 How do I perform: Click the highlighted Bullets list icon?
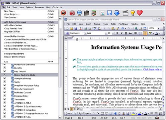pos(145,33)
